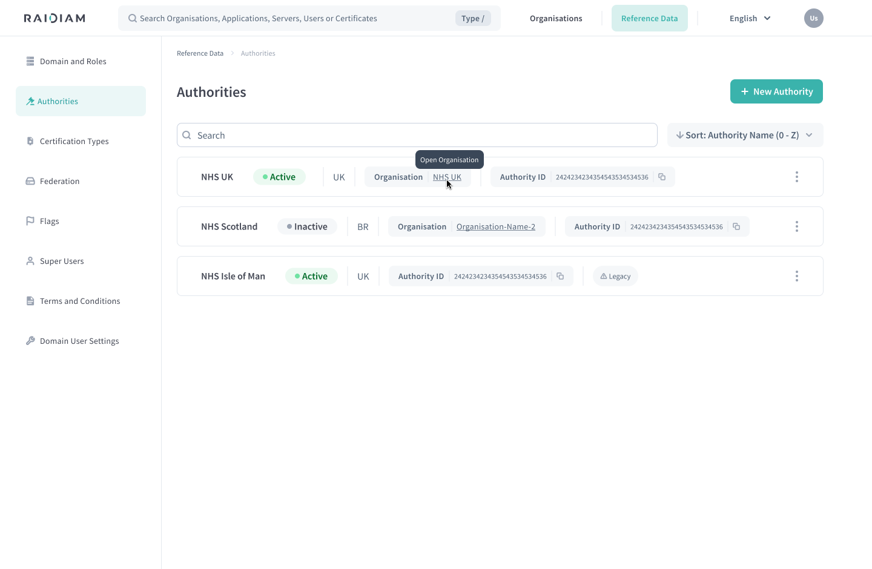Copy the NHS Scotland Authority ID
872x569 pixels.
point(736,226)
